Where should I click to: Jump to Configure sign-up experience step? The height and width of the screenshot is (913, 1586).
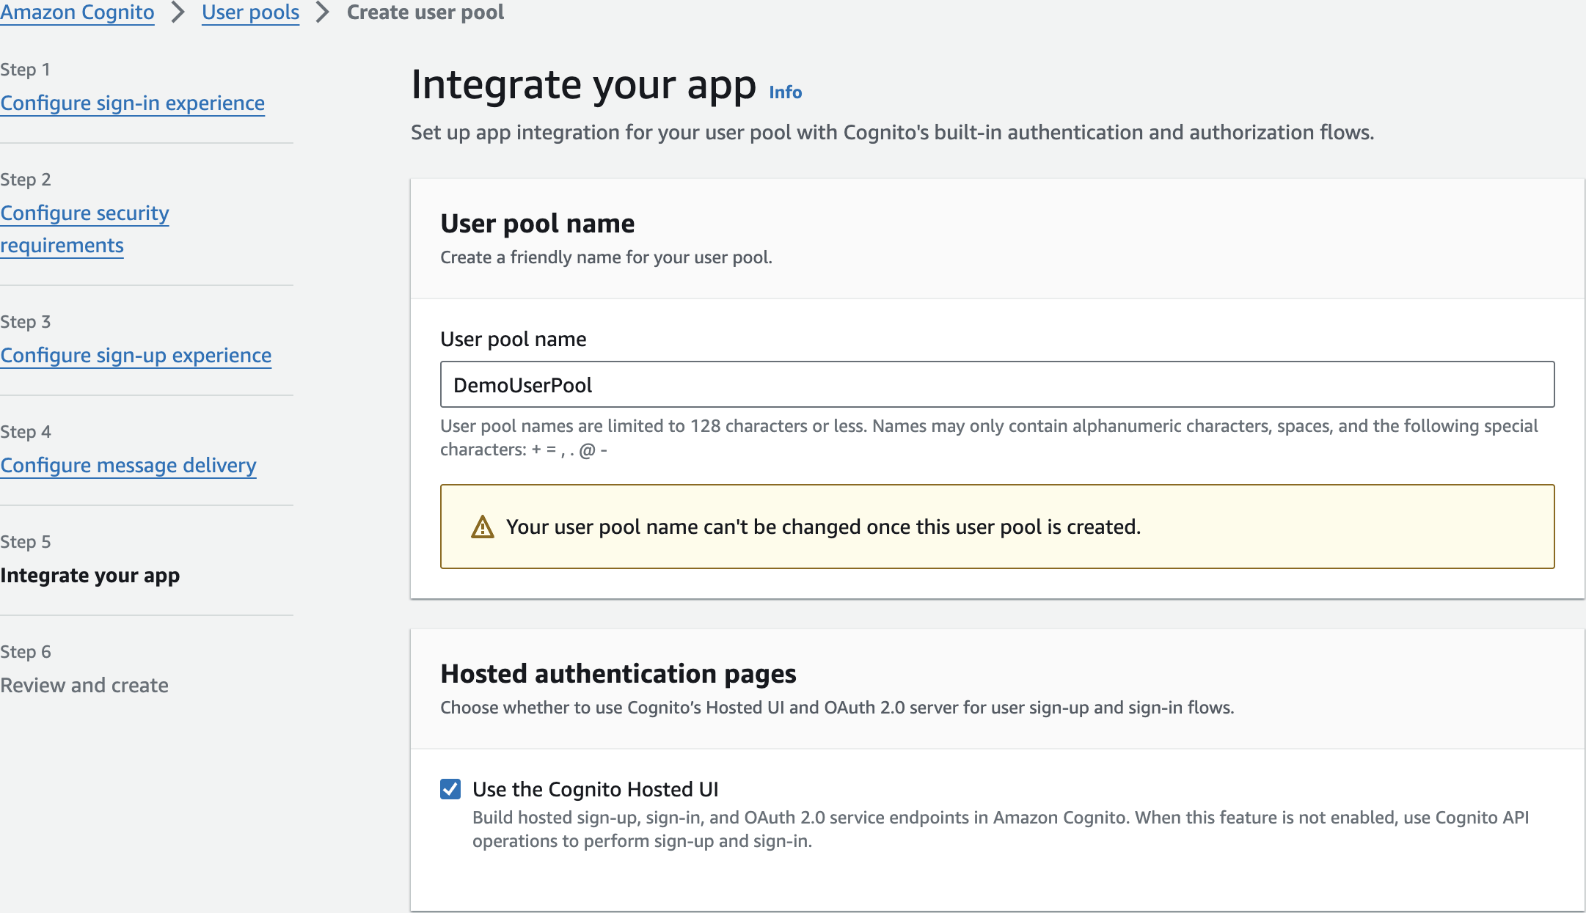point(136,356)
